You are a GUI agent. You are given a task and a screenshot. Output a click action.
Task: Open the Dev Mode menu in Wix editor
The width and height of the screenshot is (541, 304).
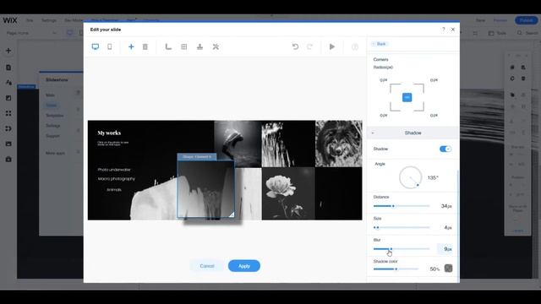coord(74,20)
